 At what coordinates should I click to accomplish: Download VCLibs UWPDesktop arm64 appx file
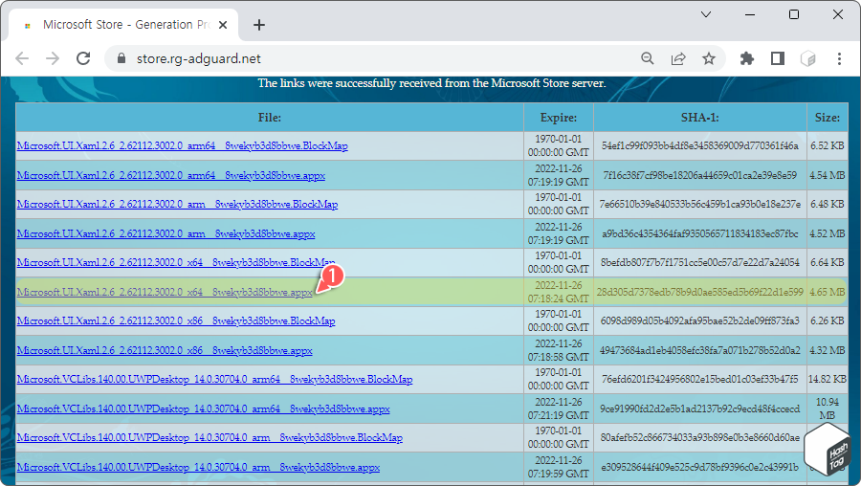(203, 409)
